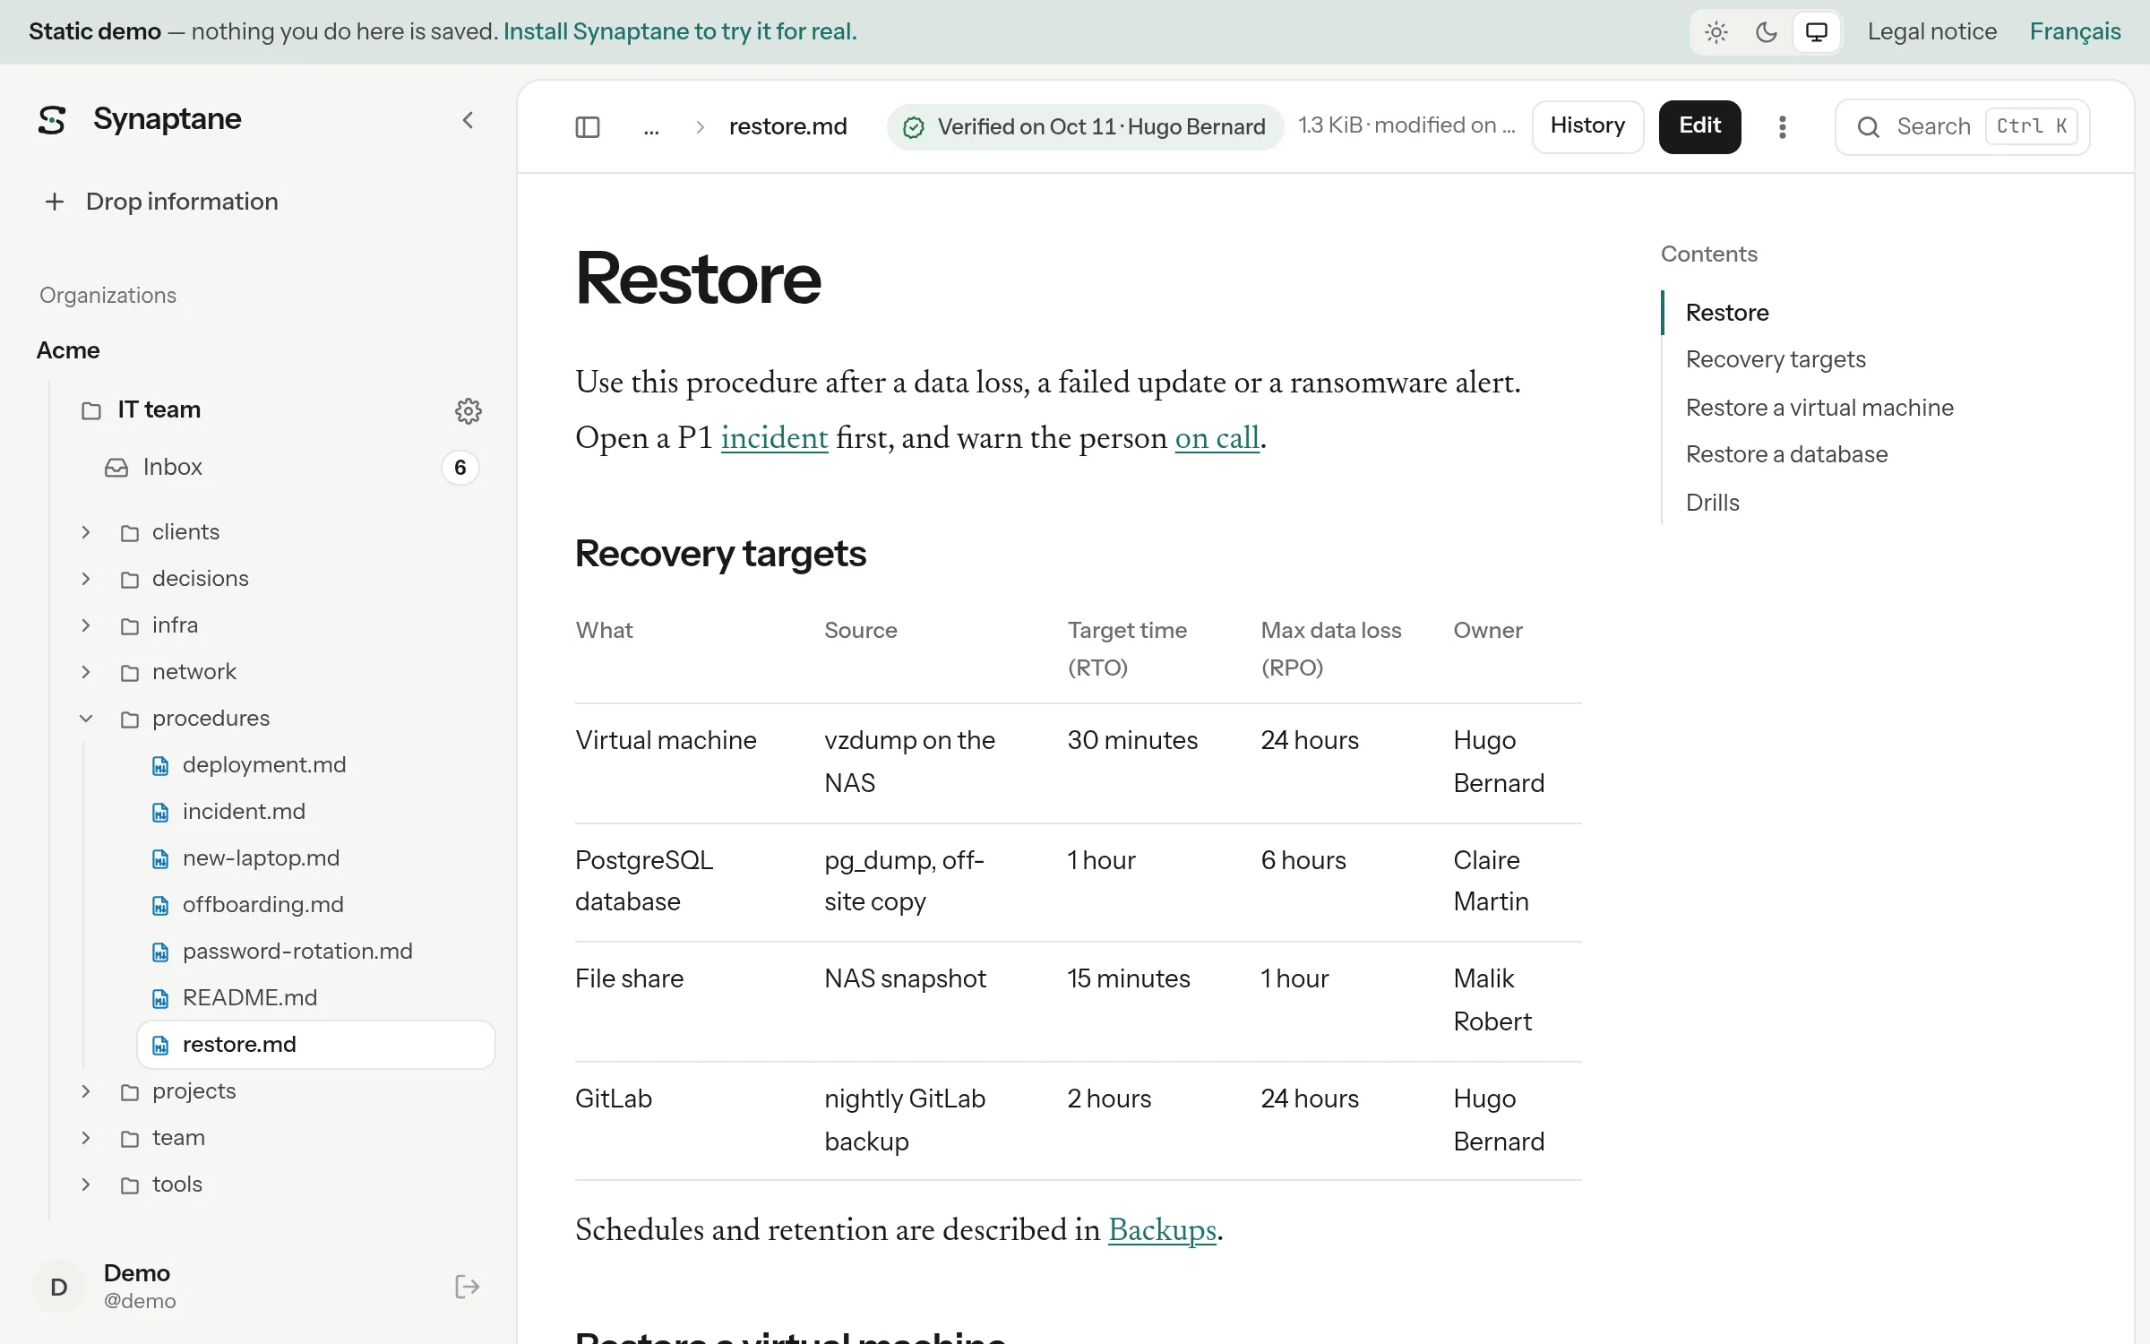Expand the projects folder

86,1090
